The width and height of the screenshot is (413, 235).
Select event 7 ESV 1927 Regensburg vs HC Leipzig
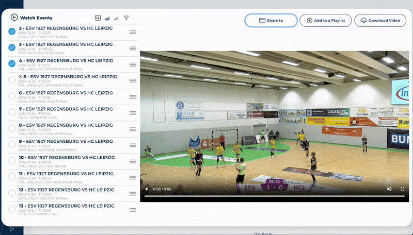[x=66, y=109]
